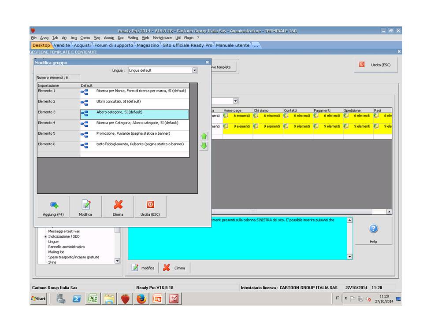Click the main Uscita (ESC) button top right

(x=376, y=65)
